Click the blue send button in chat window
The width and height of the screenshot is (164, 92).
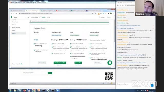[x=152, y=85]
